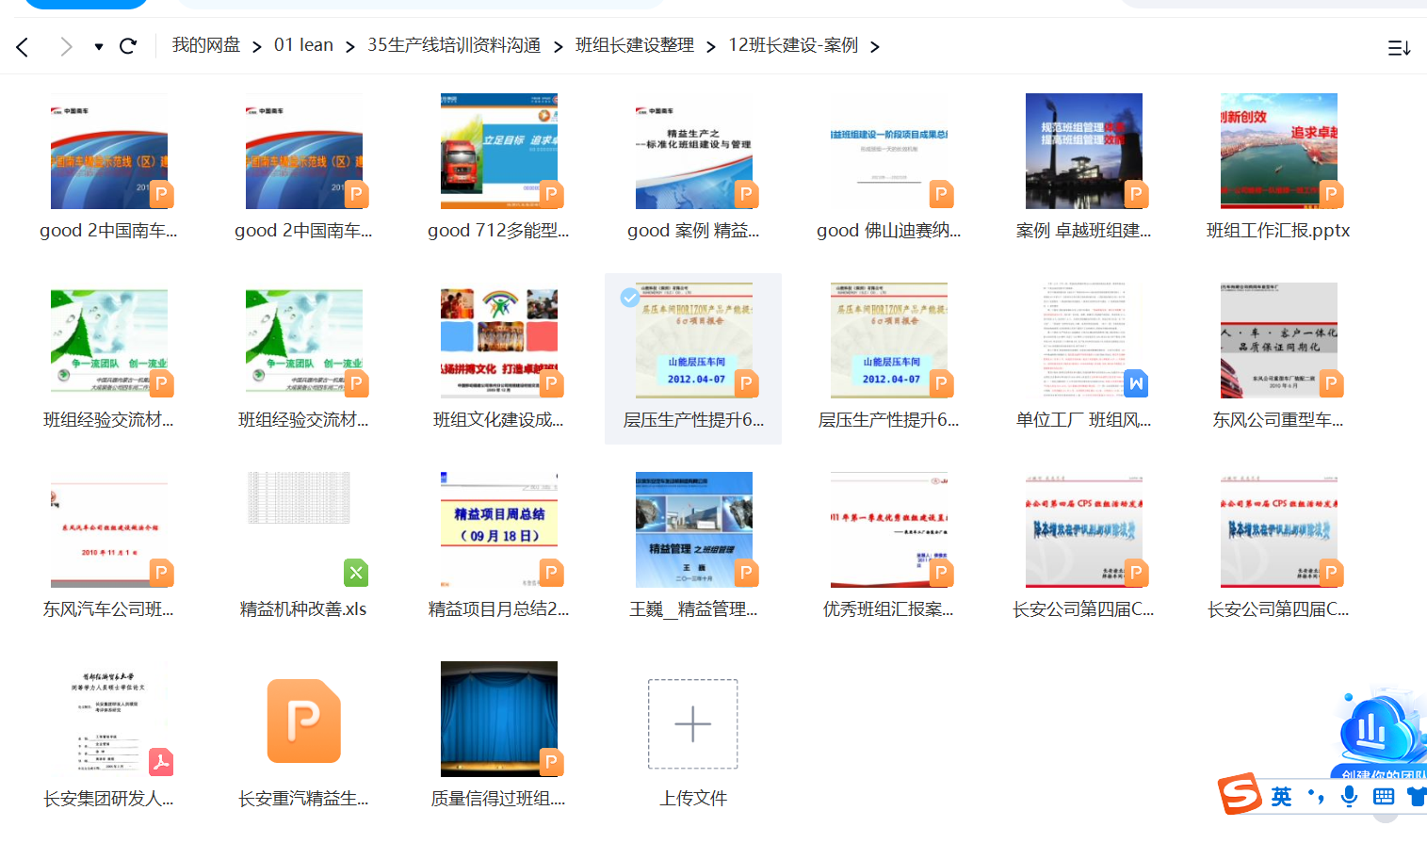The width and height of the screenshot is (1427, 843).
Task: Click the Sogou microphone voice input icon
Action: (x=1349, y=797)
